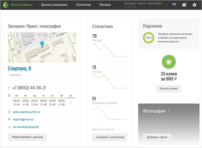Click the 100% profile completion ring

click(148, 38)
